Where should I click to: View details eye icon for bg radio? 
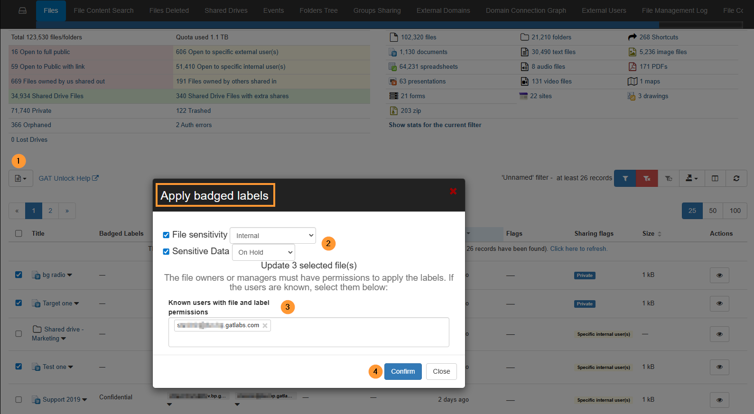[x=719, y=275]
